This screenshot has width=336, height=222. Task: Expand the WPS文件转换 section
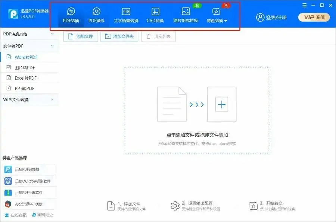point(29,100)
